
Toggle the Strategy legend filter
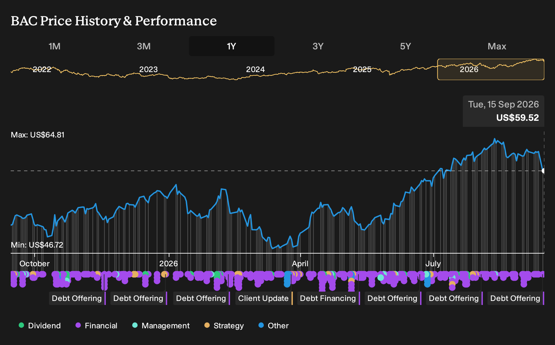[x=224, y=326]
